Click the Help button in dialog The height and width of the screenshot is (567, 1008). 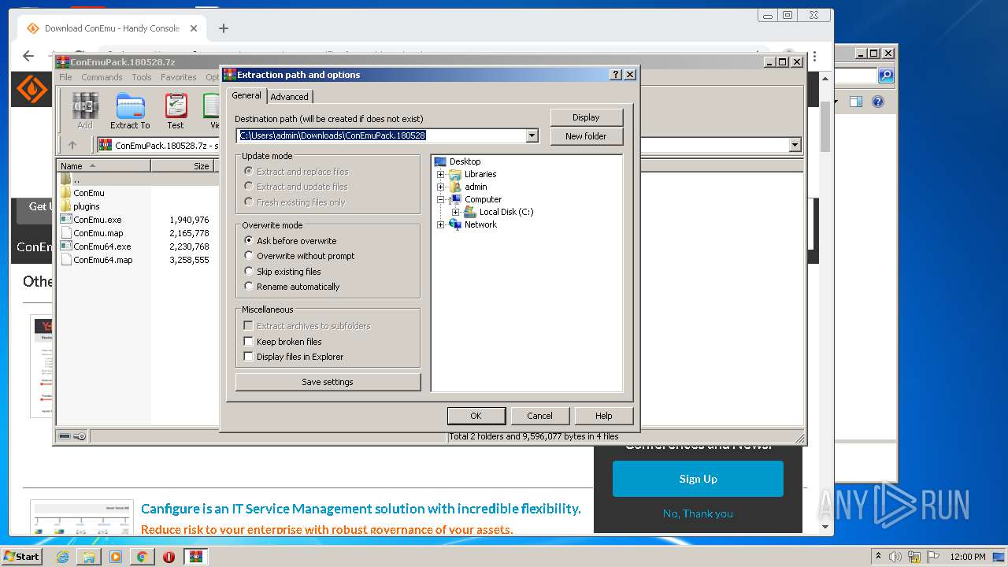click(x=603, y=416)
